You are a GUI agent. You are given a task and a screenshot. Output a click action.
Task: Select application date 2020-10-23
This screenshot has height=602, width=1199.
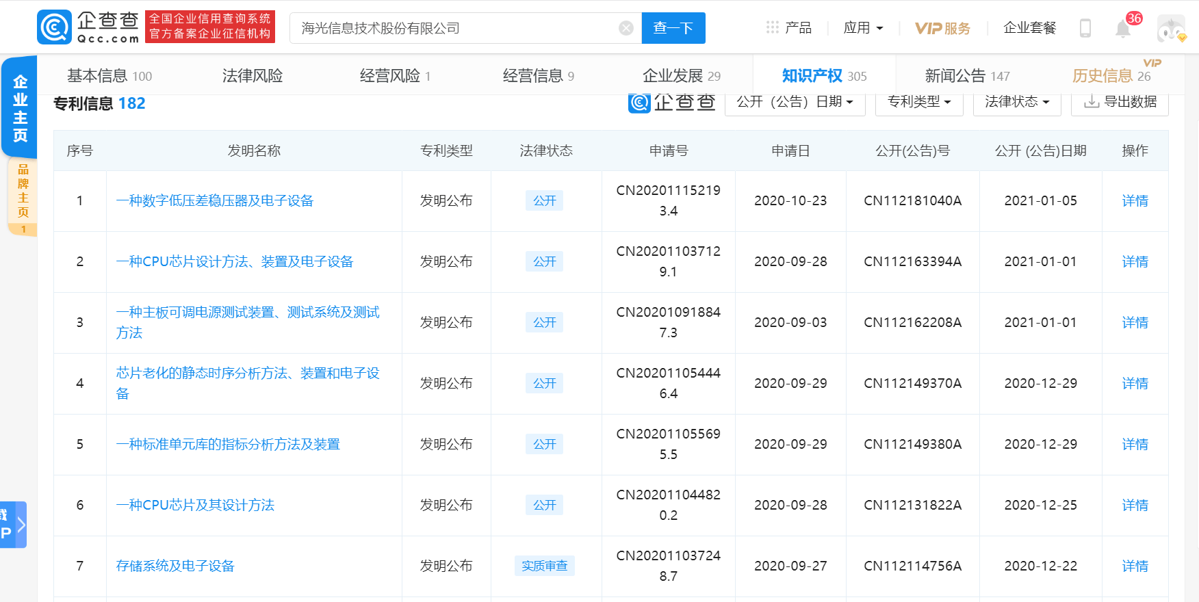[x=790, y=200]
